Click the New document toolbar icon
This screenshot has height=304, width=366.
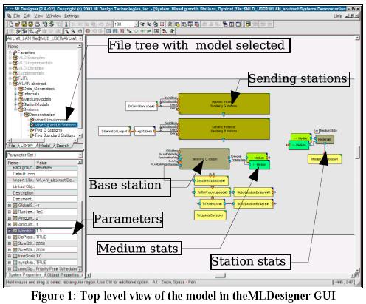coord(11,24)
